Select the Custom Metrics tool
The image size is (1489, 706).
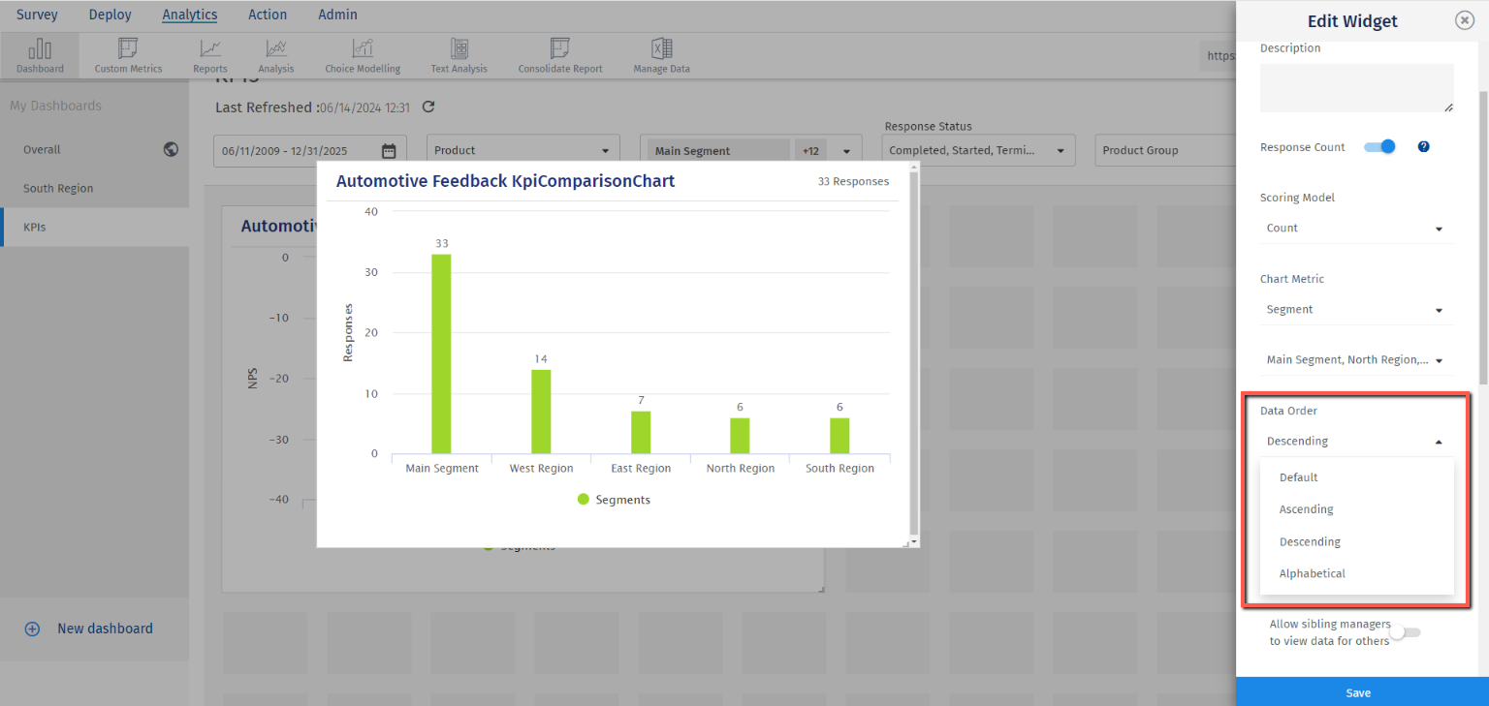click(127, 55)
